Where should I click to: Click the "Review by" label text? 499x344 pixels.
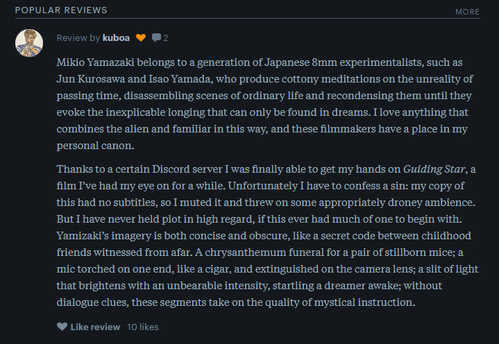(78, 37)
